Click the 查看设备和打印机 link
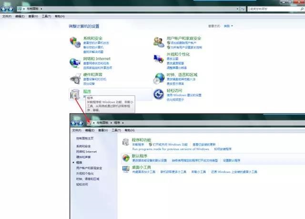 [95, 80]
